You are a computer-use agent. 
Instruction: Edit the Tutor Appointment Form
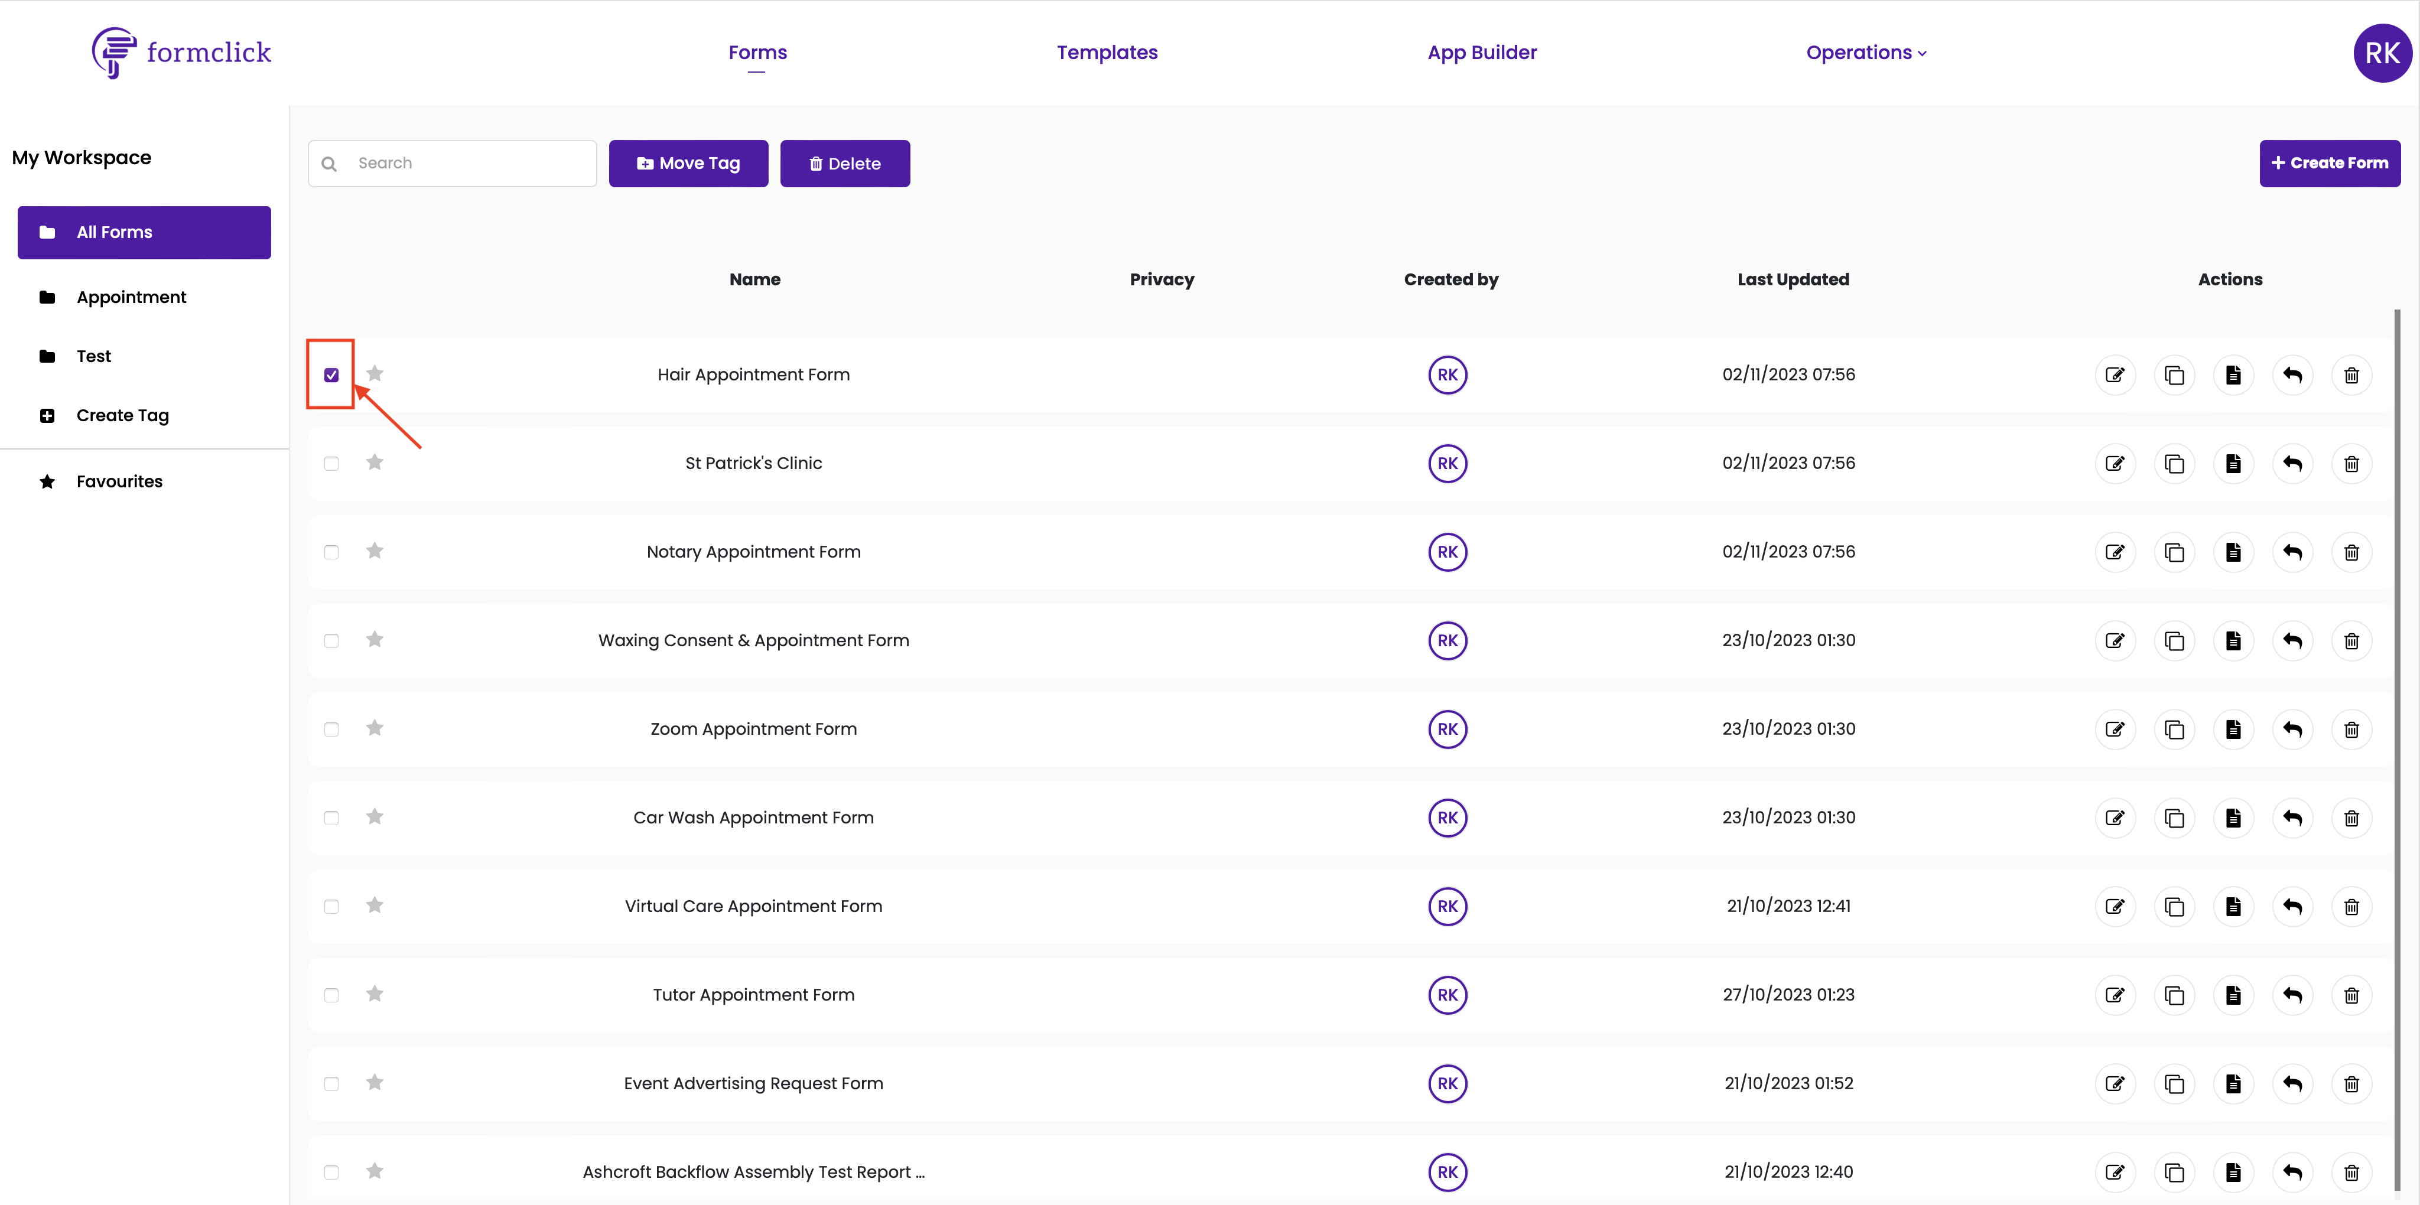click(x=2115, y=995)
